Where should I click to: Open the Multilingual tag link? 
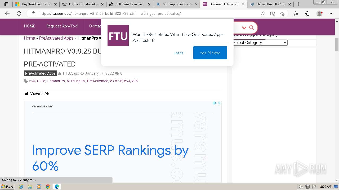[76, 81]
